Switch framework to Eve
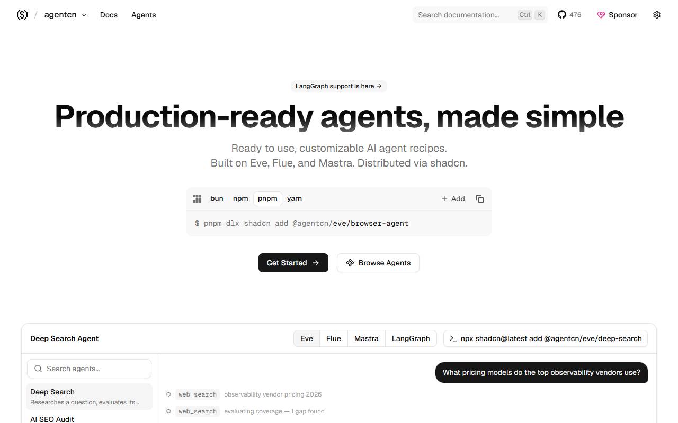Screen dimensions: 678x423 coord(307,338)
